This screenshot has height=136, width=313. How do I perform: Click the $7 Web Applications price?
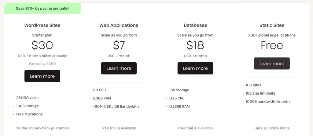(x=119, y=45)
